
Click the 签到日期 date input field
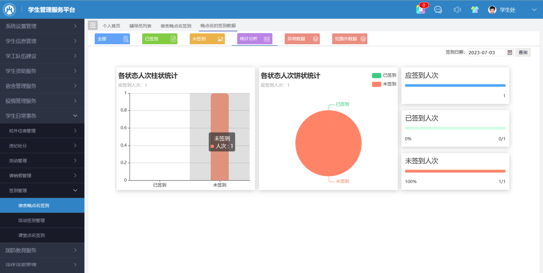tap(486, 52)
